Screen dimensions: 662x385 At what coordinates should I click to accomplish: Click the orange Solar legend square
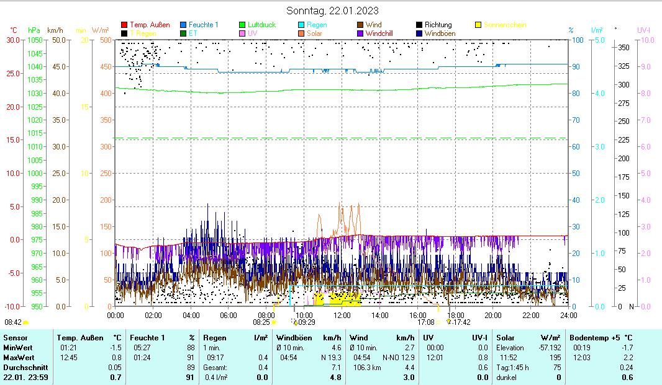coord(301,33)
